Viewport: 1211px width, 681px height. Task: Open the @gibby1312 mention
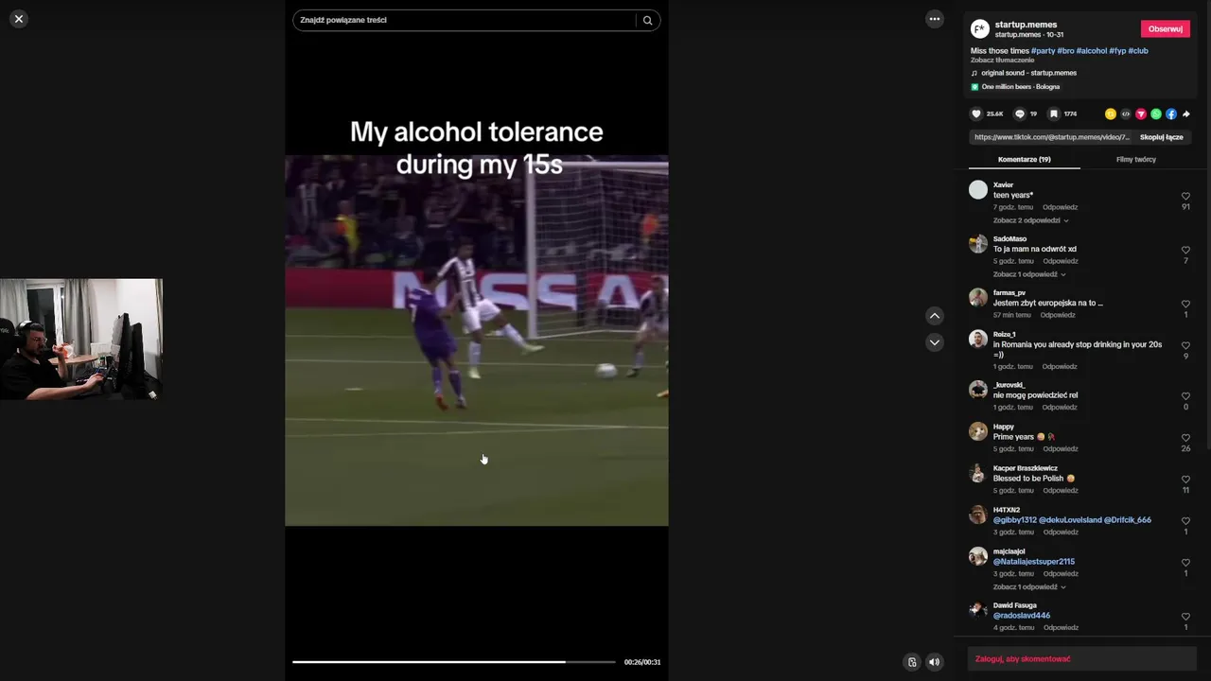[1014, 520]
